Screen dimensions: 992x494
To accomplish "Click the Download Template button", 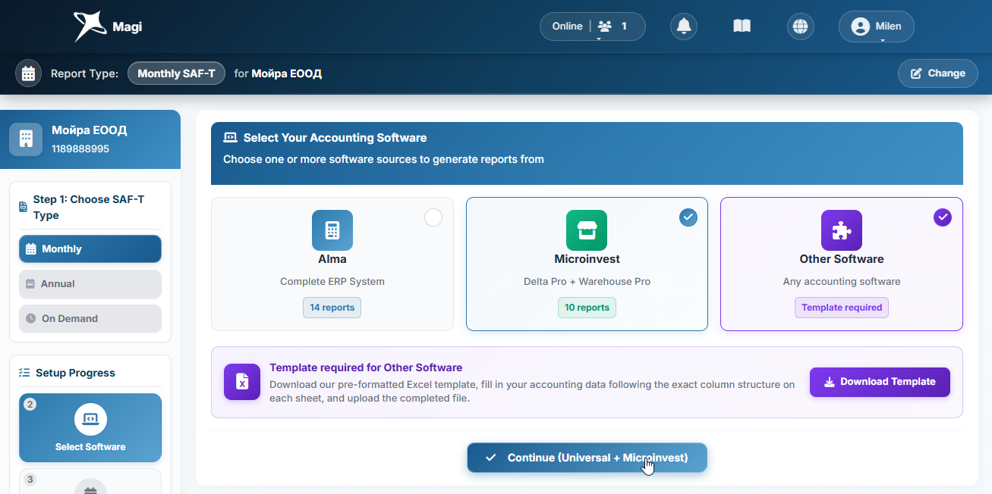I will [x=880, y=382].
